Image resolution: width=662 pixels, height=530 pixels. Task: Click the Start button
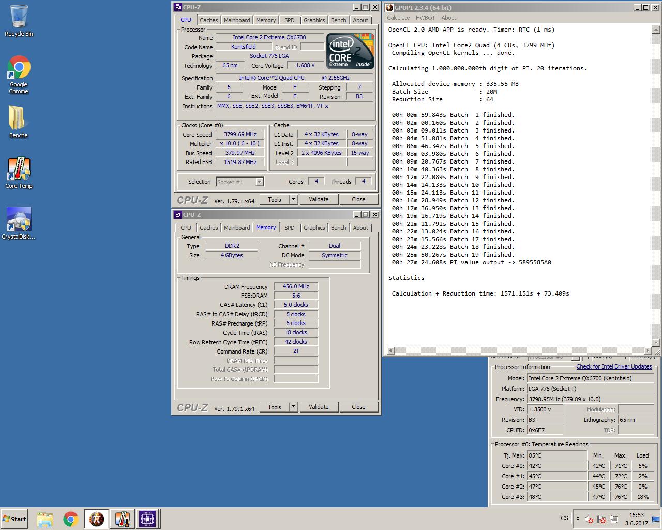pyautogui.click(x=14, y=519)
